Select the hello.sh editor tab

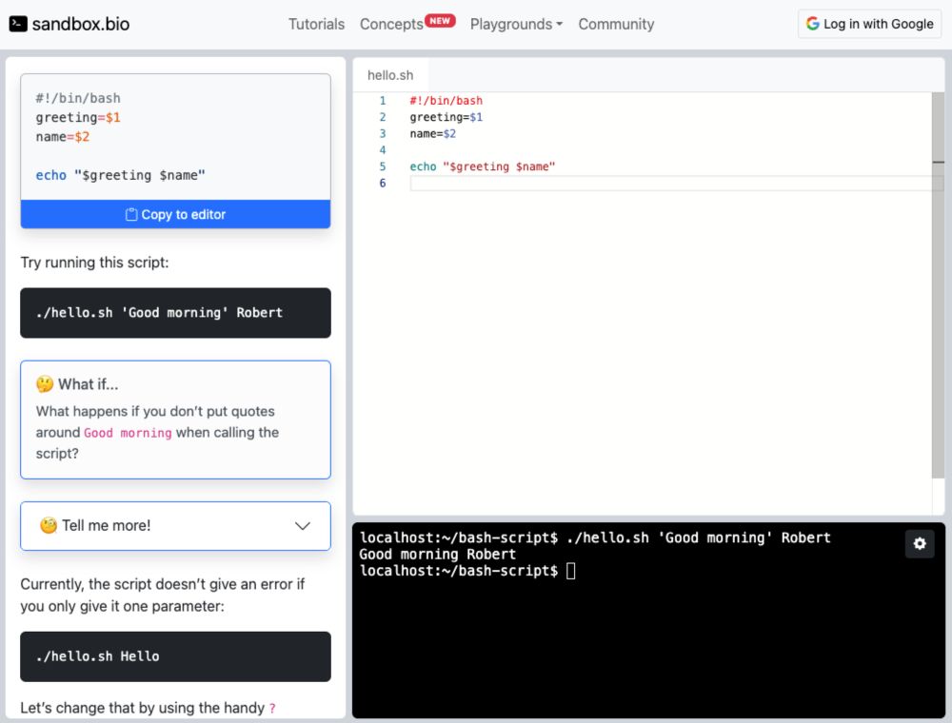(x=390, y=75)
